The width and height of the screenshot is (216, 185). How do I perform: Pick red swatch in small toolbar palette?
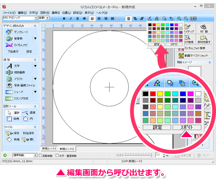click(154, 25)
